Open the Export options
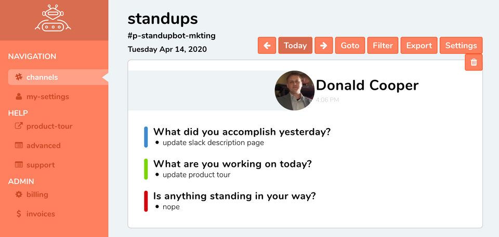 tap(419, 46)
